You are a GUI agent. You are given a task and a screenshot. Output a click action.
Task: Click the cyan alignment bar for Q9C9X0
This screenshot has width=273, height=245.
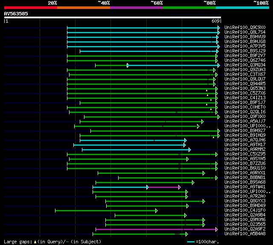click(x=142, y=28)
